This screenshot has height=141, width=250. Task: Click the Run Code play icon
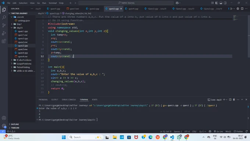[231, 8]
